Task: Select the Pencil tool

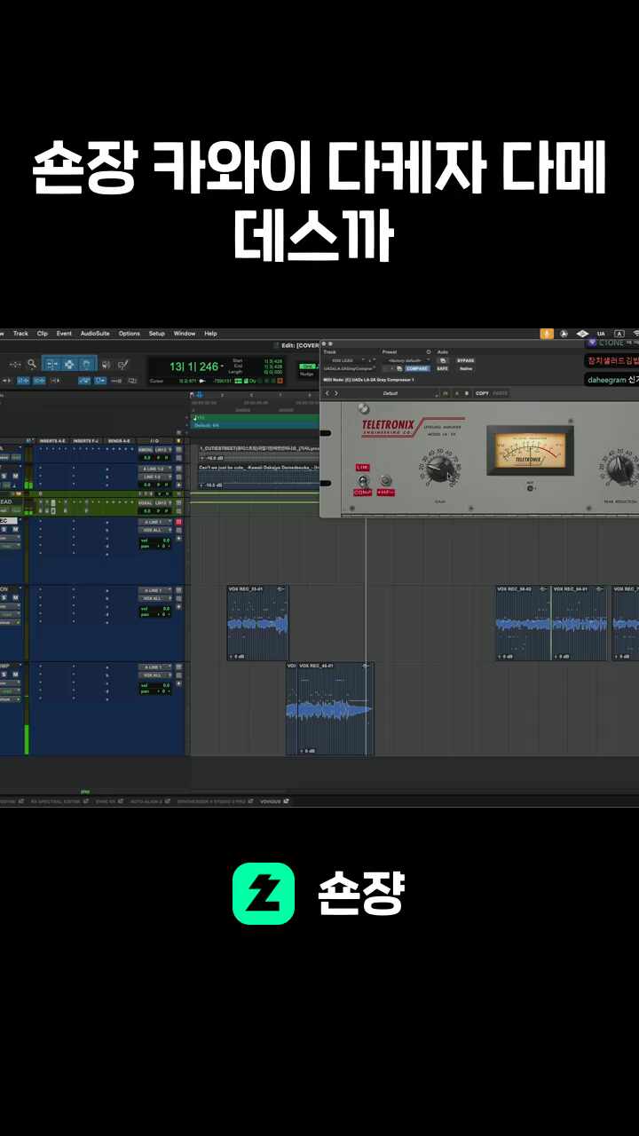Action: (123, 364)
